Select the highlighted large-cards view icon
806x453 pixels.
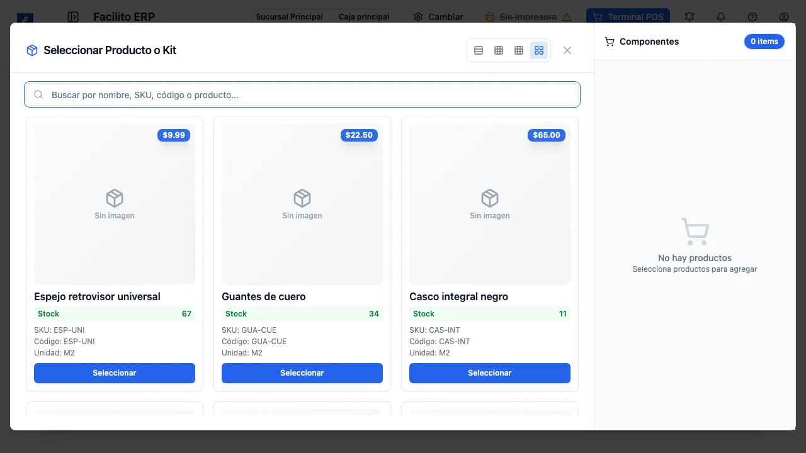[x=539, y=50]
